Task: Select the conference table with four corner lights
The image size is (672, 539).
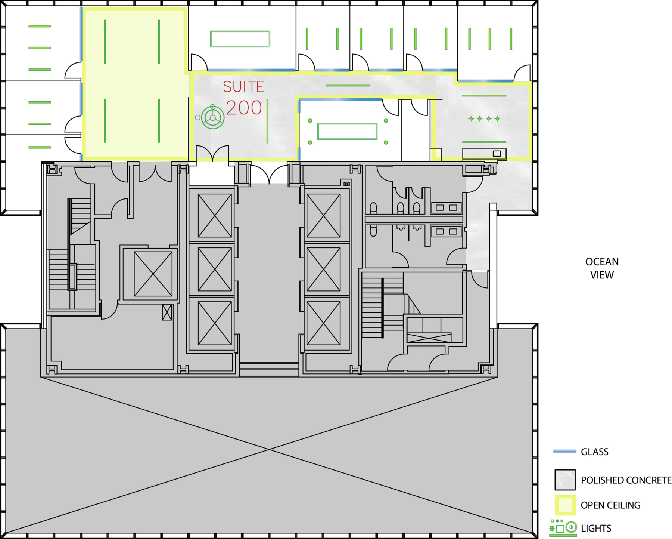Action: tap(347, 132)
